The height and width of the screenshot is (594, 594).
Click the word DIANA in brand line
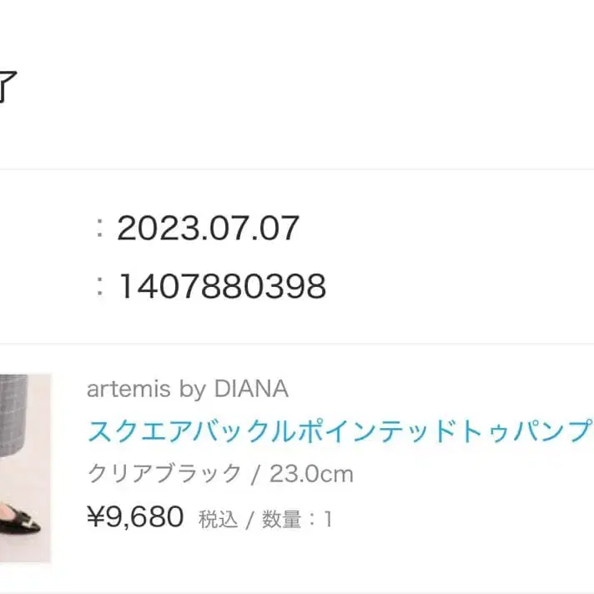(251, 389)
